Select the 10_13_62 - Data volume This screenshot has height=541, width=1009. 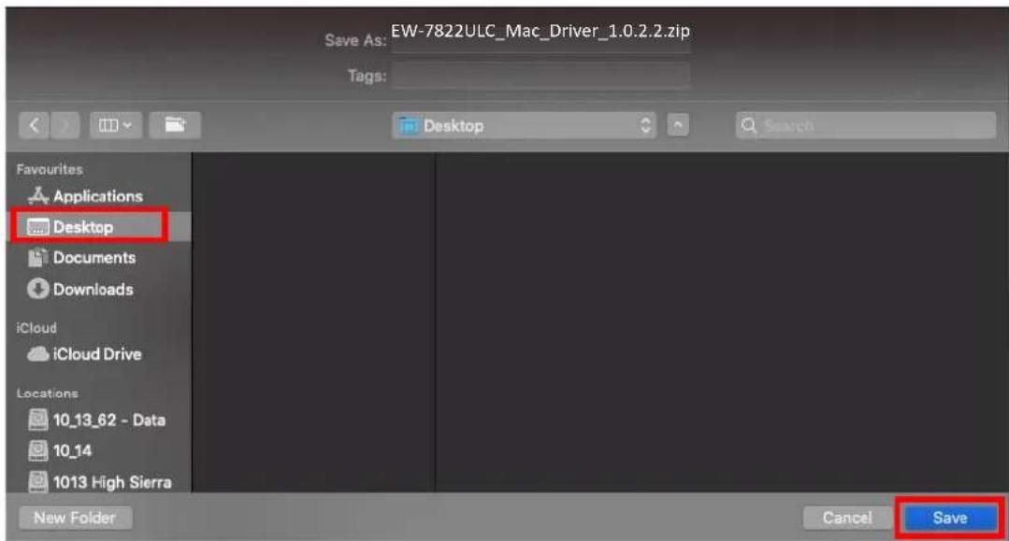tap(96, 420)
